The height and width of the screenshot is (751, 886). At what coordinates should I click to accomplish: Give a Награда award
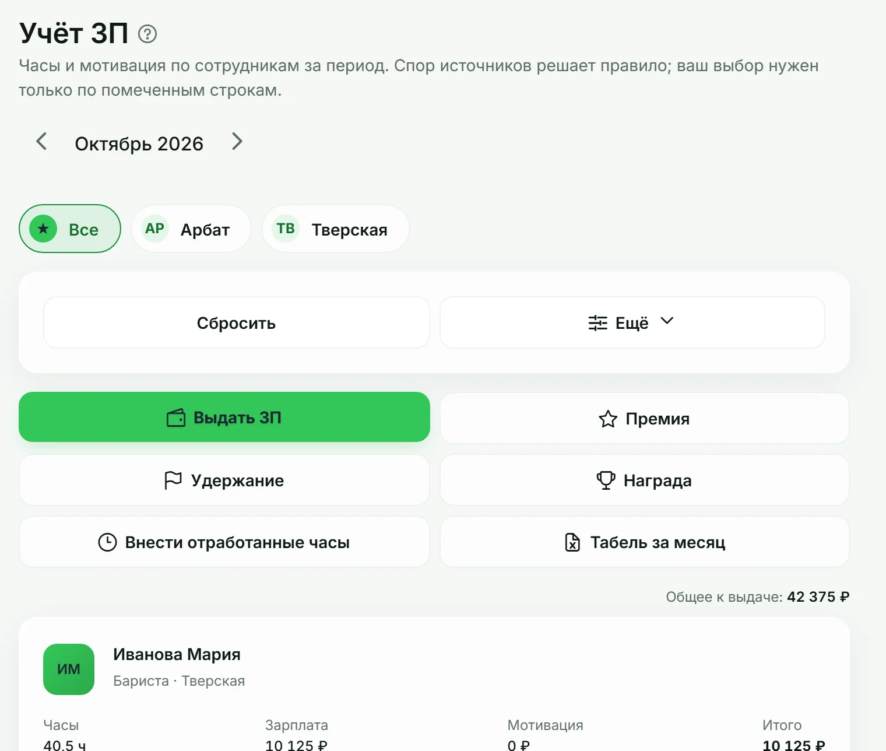tap(645, 480)
